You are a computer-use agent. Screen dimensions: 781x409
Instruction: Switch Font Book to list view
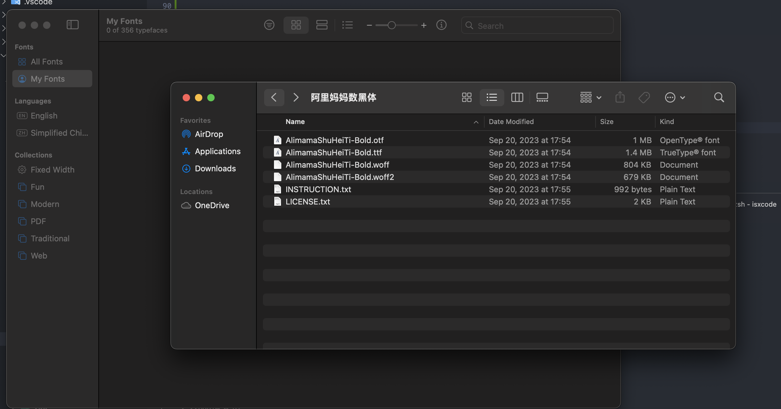click(x=347, y=25)
